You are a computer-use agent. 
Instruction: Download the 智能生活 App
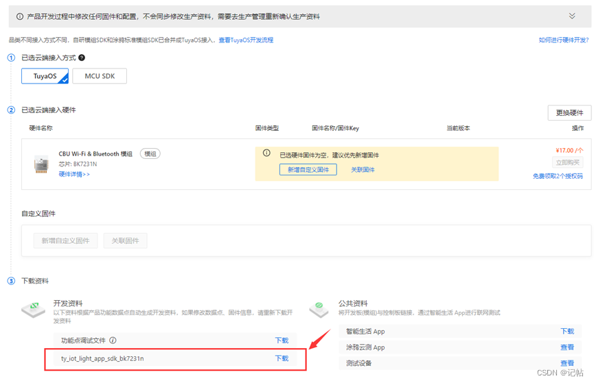coord(567,331)
